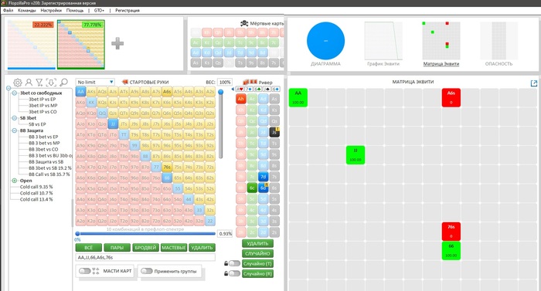
Task: Add a new range with the plus icon
Action: (117, 43)
